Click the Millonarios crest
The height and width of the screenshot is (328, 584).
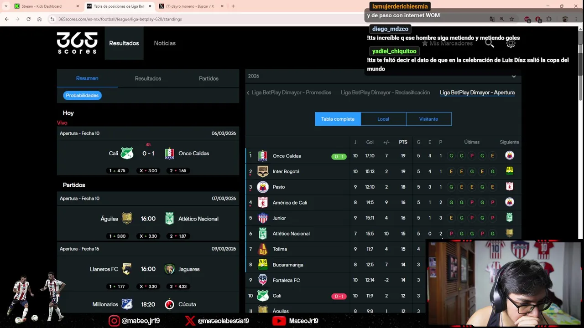tap(127, 304)
